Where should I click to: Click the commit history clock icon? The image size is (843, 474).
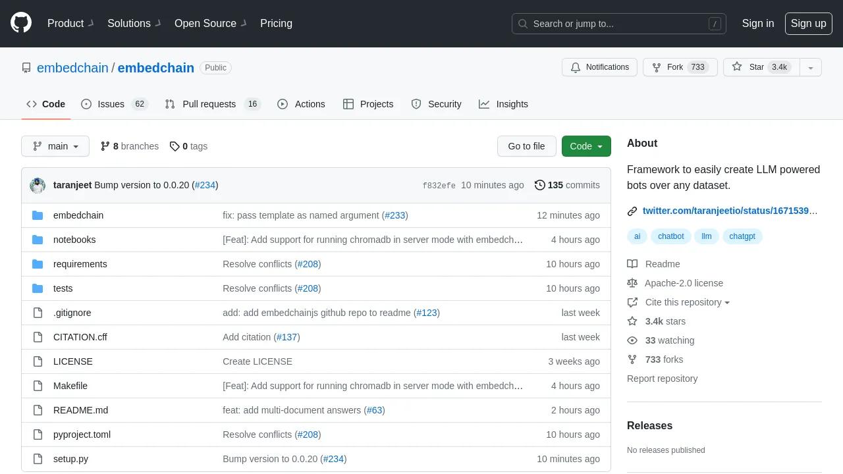tap(540, 185)
